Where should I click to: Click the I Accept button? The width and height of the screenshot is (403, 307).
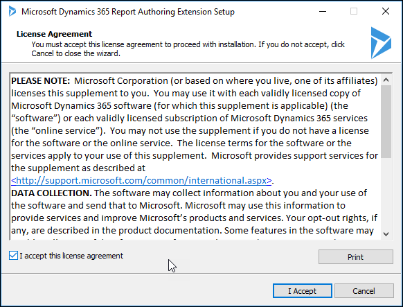click(x=302, y=291)
